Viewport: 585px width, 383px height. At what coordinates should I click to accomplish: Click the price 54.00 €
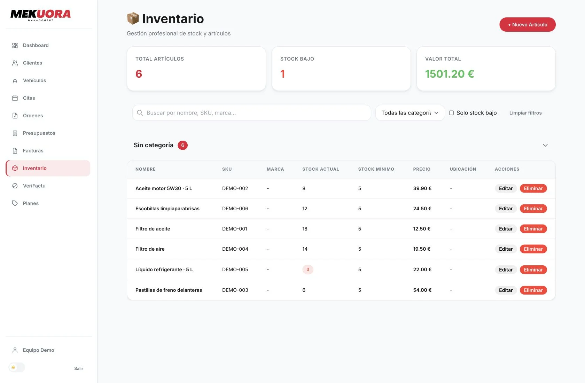point(422,290)
